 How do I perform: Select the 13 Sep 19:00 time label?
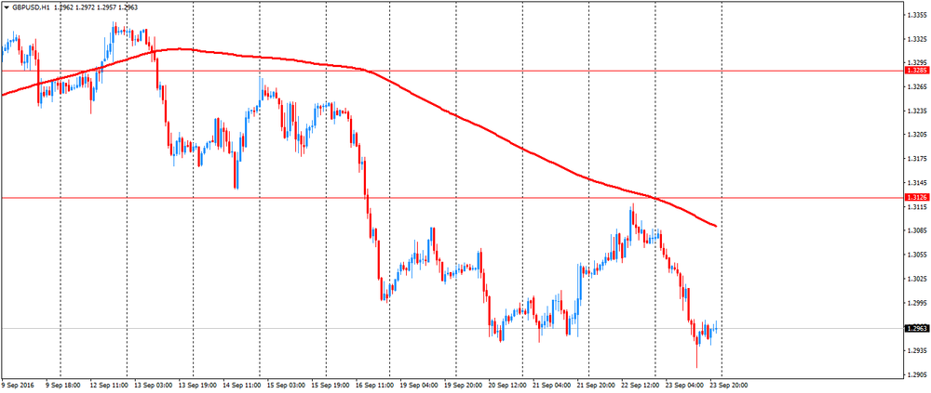point(197,385)
